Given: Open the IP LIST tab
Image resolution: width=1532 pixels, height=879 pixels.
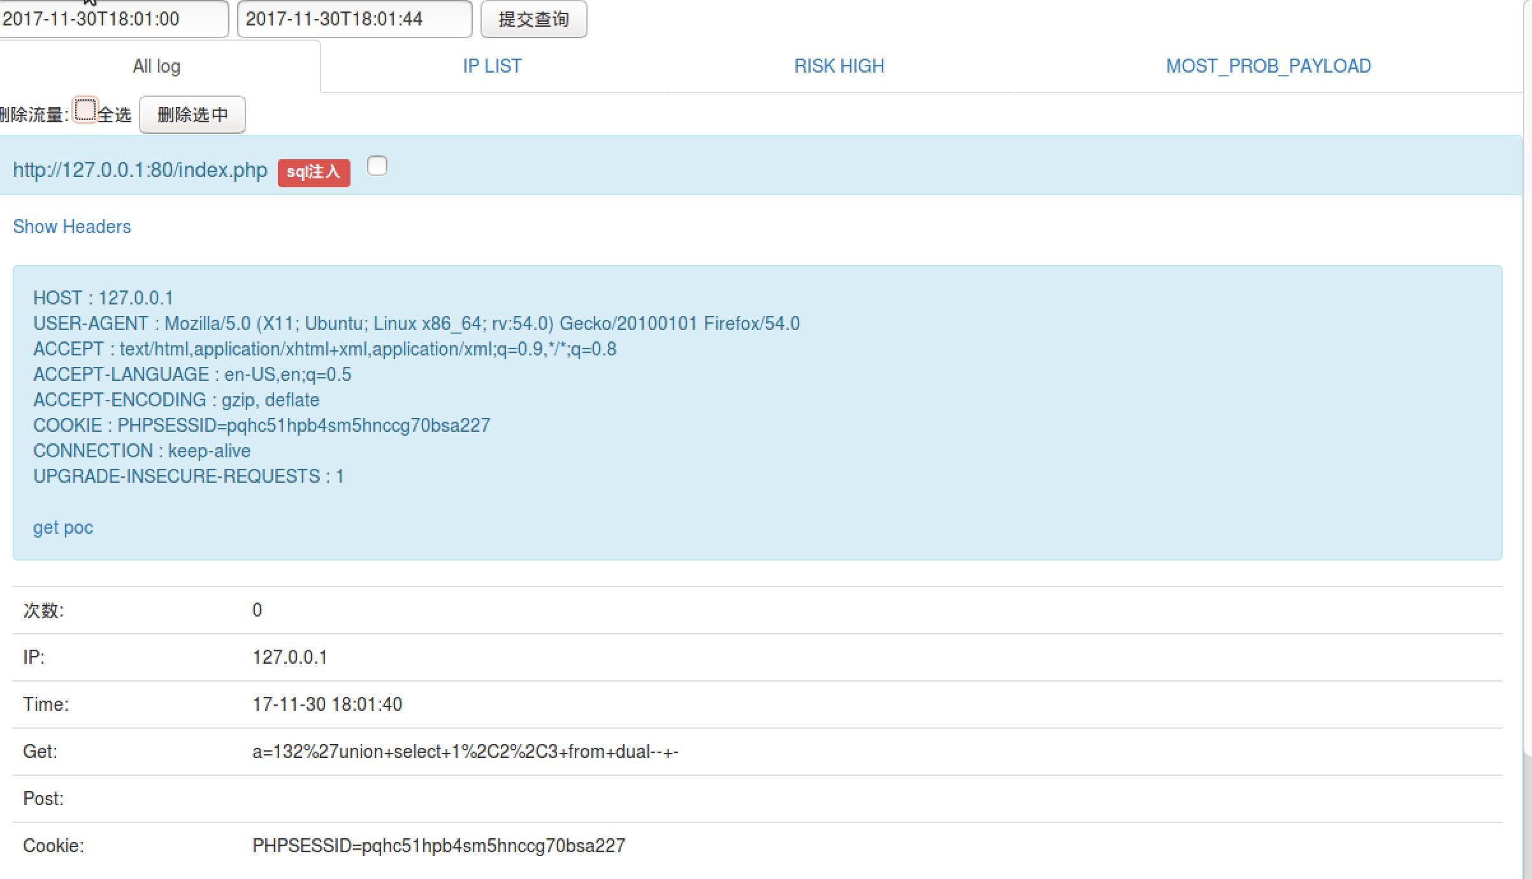Looking at the screenshot, I should [x=492, y=66].
